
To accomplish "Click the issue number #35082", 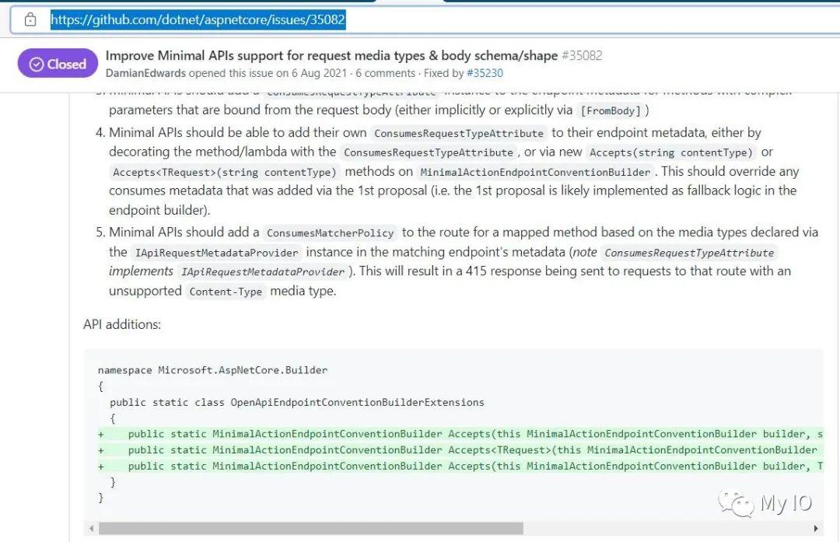I will click(586, 55).
